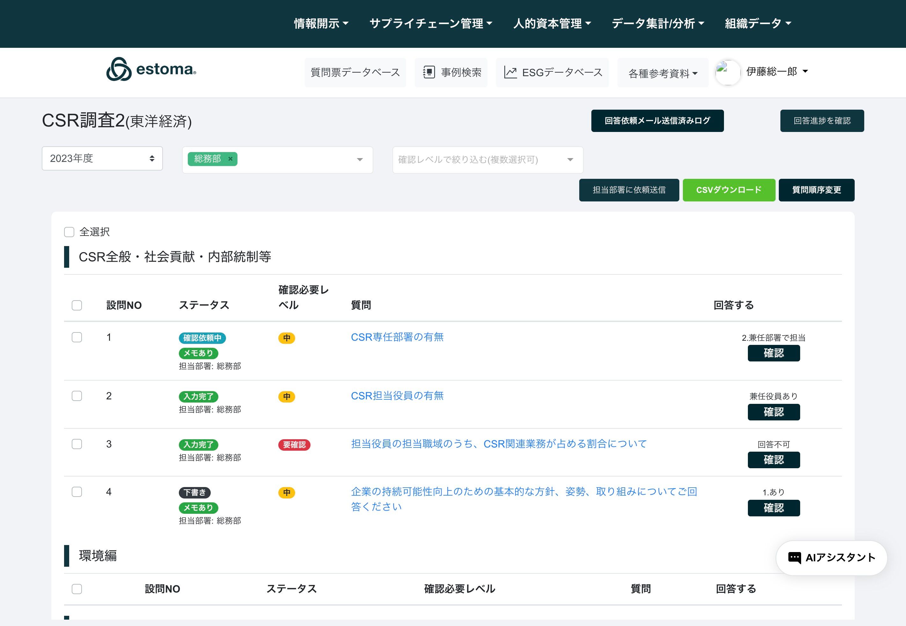
Task: Open the AIアシスタント chat bubble
Action: coord(831,558)
